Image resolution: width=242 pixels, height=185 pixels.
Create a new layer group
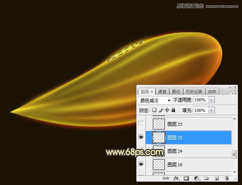[x=206, y=179]
